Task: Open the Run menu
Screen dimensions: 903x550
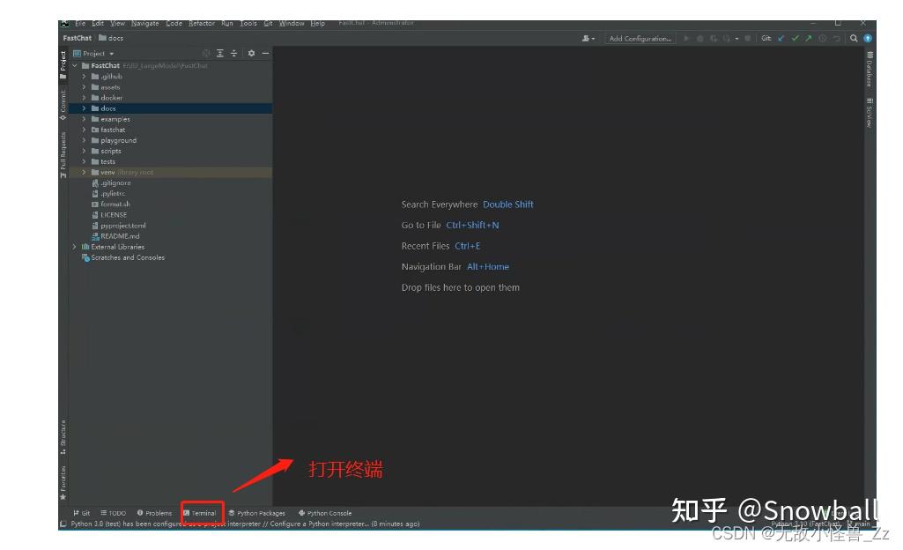Action: coord(227,23)
